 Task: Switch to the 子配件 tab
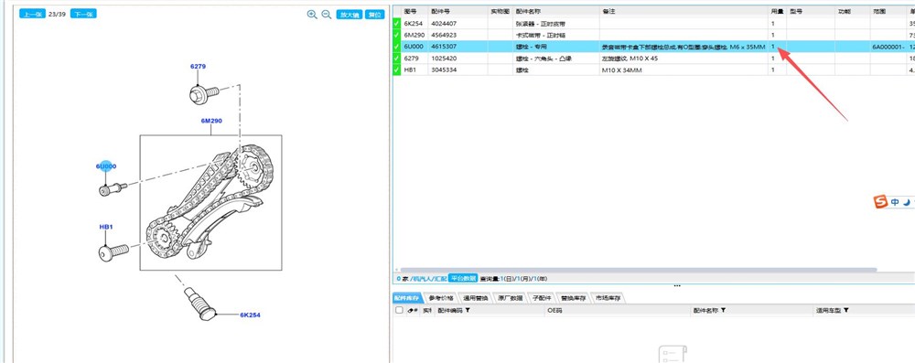tap(541, 298)
